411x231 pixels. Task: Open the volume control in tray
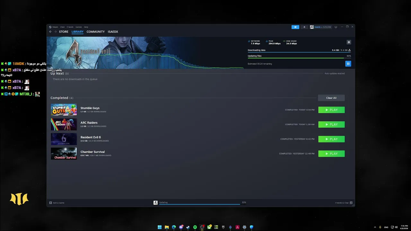click(396, 227)
